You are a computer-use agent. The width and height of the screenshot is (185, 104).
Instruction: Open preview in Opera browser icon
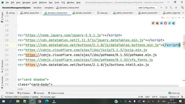click(165, 23)
